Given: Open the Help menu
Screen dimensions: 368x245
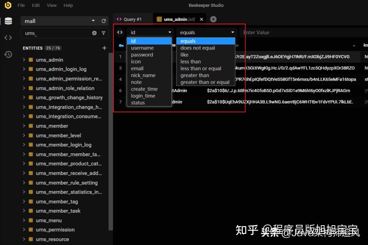Looking at the screenshot, I should pos(68,5).
